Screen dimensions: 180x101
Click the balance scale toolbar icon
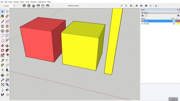click(x=156, y=6)
